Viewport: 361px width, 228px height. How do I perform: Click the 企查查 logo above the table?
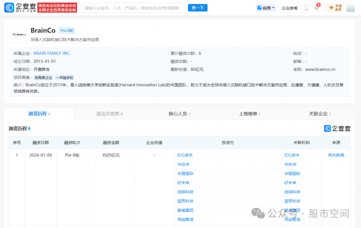[x=337, y=128]
